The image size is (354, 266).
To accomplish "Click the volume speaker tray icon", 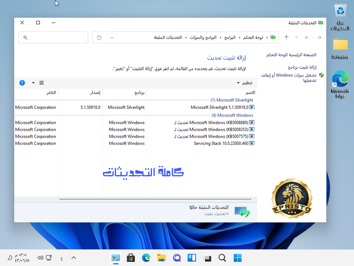I will point(40,258).
